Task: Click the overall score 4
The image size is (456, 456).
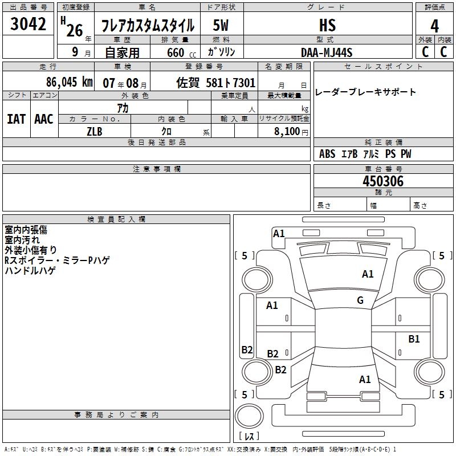Action: (x=434, y=26)
